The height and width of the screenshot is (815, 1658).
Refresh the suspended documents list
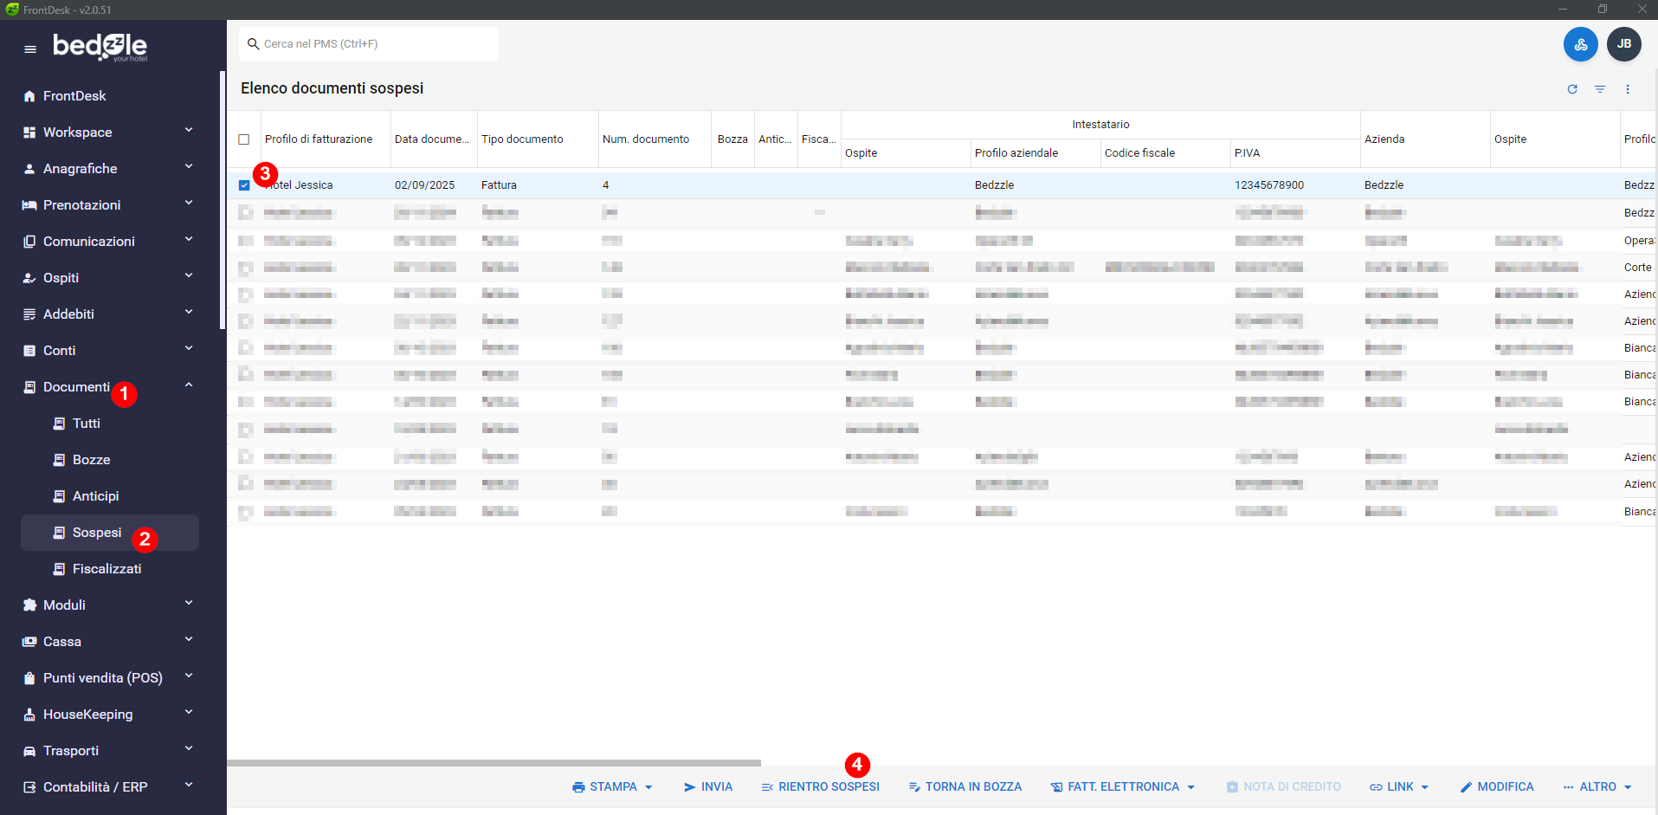[1572, 89]
